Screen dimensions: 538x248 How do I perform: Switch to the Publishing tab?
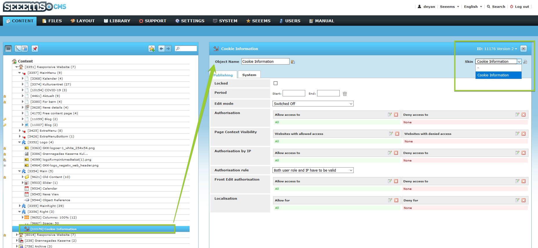pyautogui.click(x=223, y=75)
